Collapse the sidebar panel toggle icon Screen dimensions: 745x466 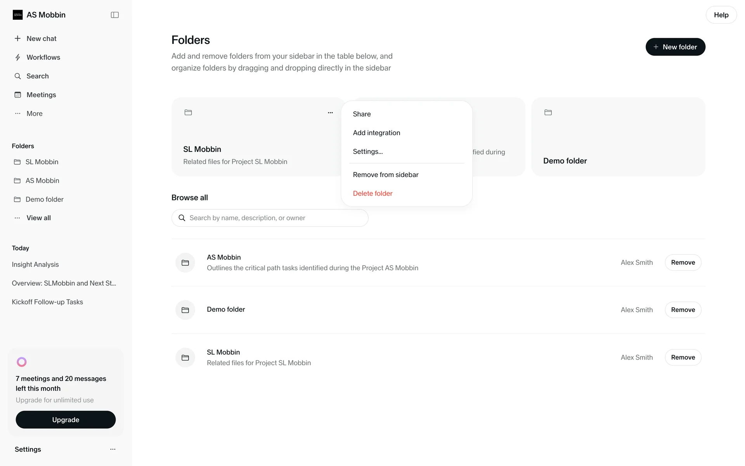click(114, 15)
